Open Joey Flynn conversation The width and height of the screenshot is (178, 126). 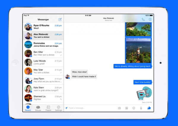coord(43,80)
